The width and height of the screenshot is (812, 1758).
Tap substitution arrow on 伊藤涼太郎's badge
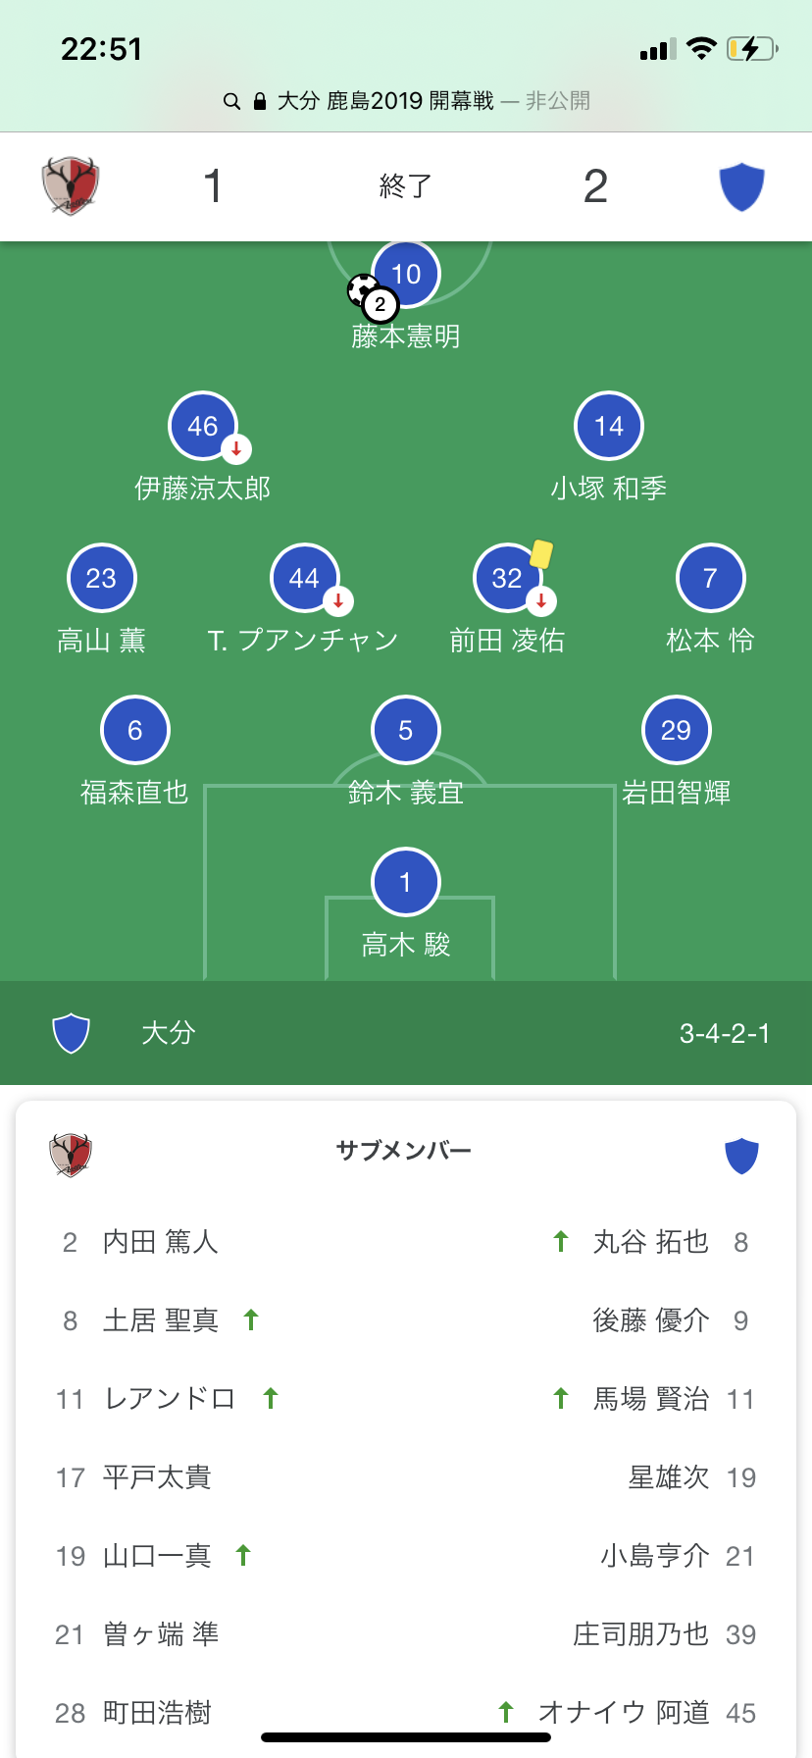coord(236,449)
